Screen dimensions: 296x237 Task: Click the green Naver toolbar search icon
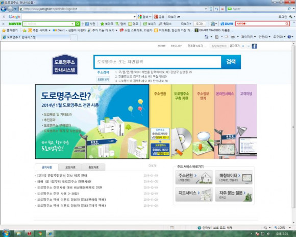(x=78, y=23)
